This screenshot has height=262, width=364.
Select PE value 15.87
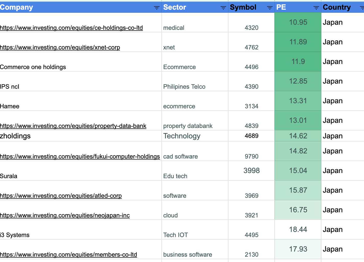click(x=298, y=190)
